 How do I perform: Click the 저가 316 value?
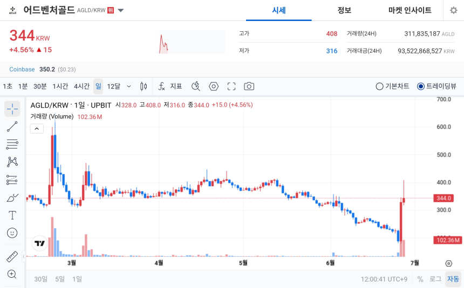pyautogui.click(x=332, y=51)
